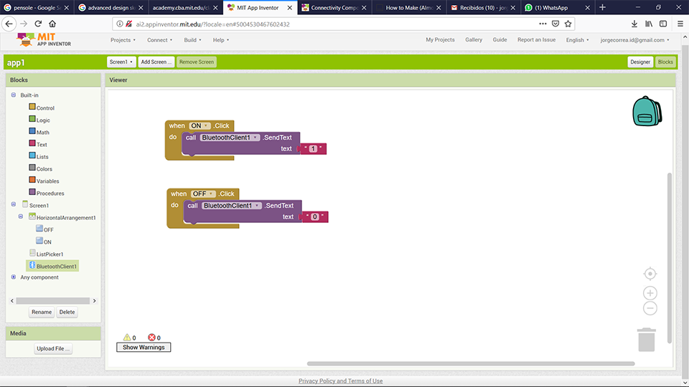
Task: Switch to the Designer view
Action: click(x=639, y=62)
